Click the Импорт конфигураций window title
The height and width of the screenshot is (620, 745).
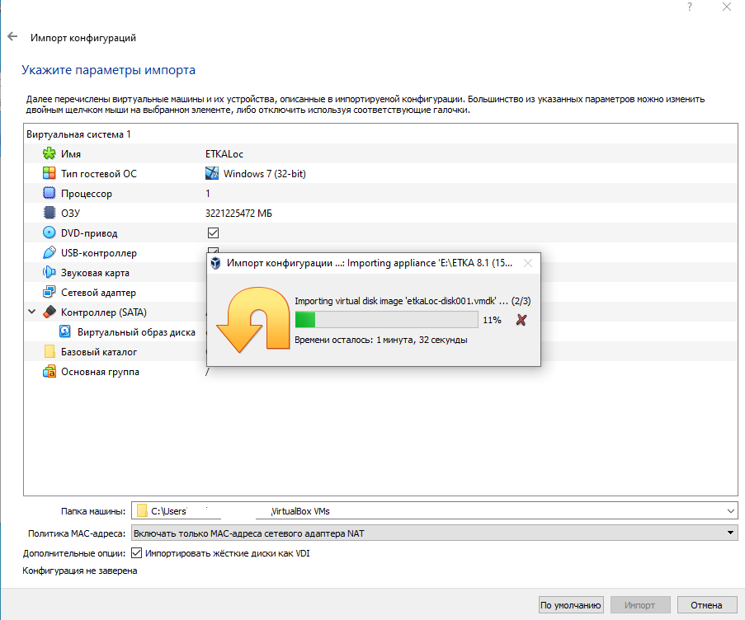[83, 37]
